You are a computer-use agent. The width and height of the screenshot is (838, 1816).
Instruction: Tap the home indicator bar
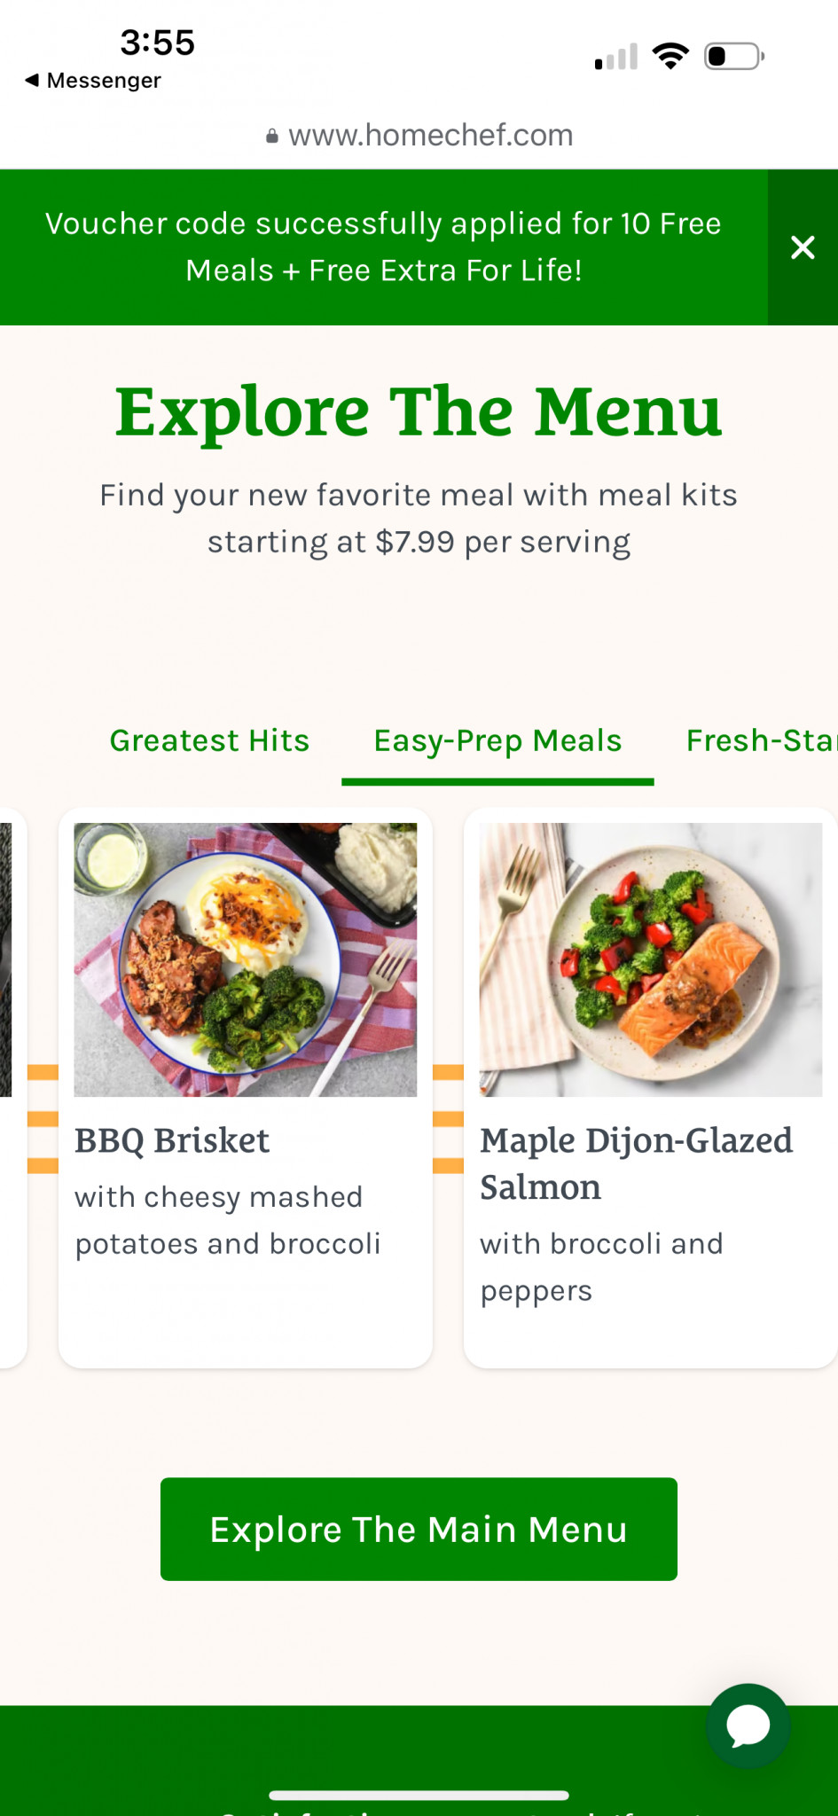tap(419, 1796)
